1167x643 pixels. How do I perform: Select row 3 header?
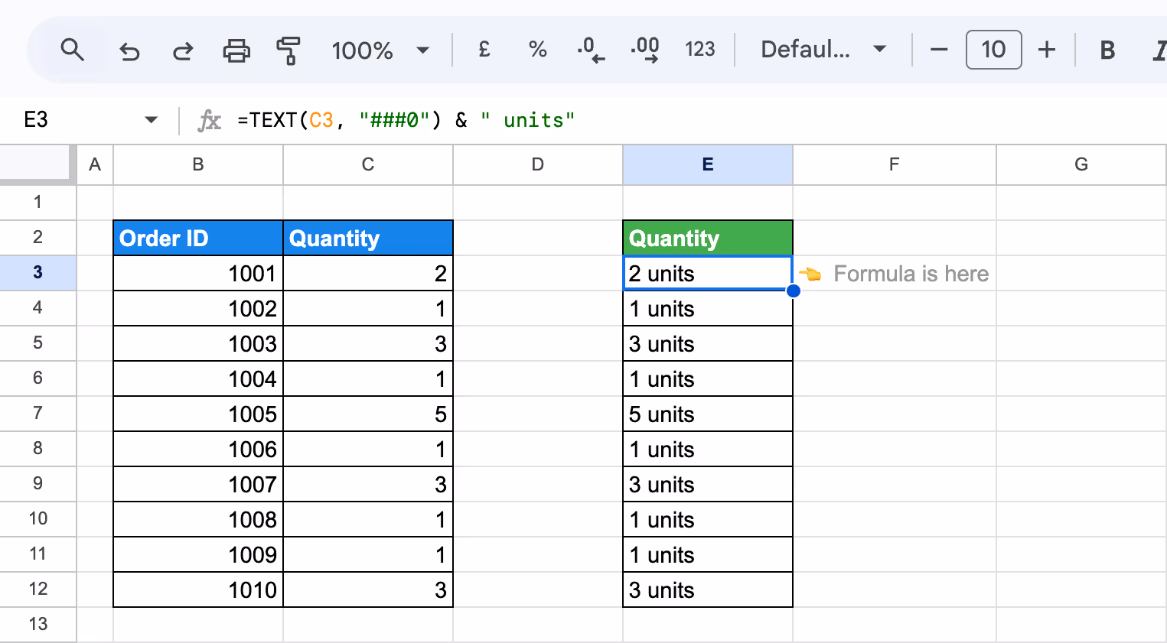pos(37,273)
